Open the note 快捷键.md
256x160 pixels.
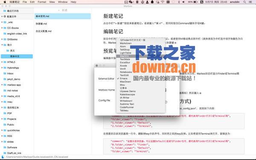(x=41, y=23)
